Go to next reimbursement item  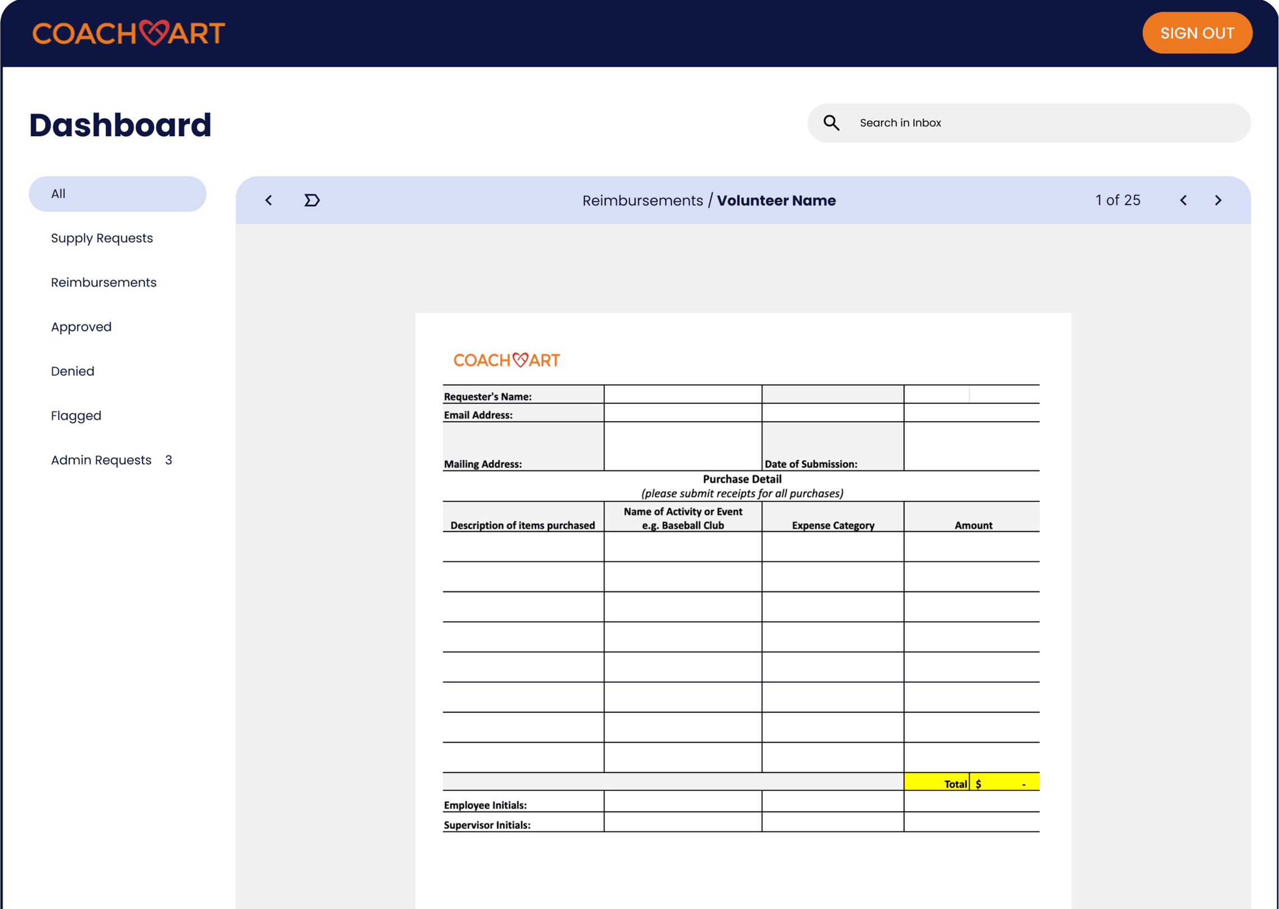1218,201
